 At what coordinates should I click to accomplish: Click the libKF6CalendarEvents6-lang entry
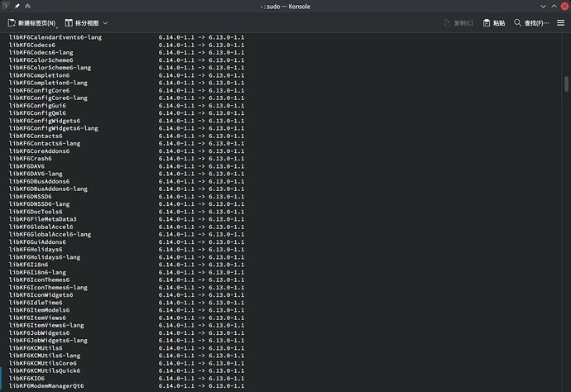(x=55, y=37)
